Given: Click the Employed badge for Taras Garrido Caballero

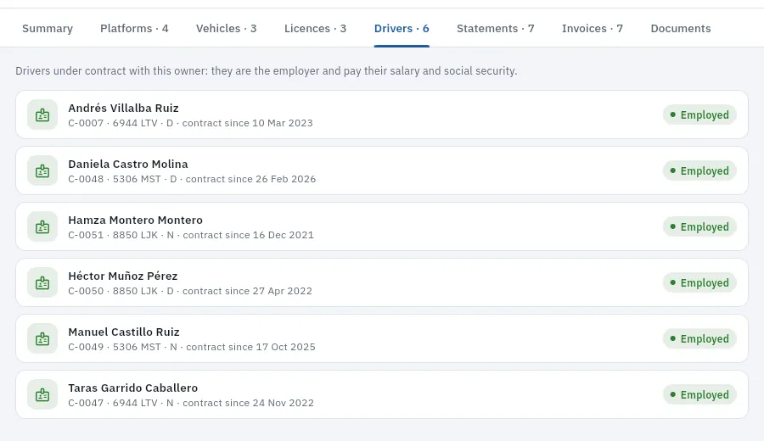Looking at the screenshot, I should pyautogui.click(x=699, y=394).
